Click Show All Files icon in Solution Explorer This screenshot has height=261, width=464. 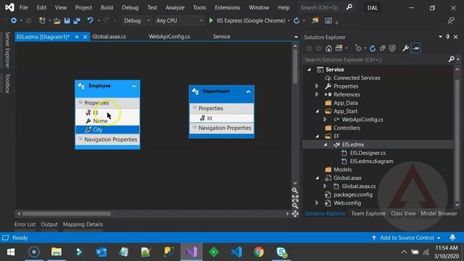[x=392, y=49]
